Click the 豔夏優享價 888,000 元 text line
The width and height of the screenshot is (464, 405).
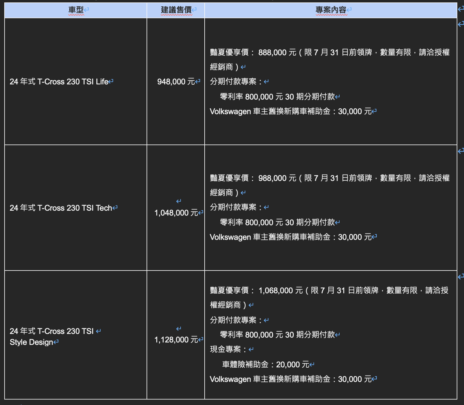[x=330, y=53]
